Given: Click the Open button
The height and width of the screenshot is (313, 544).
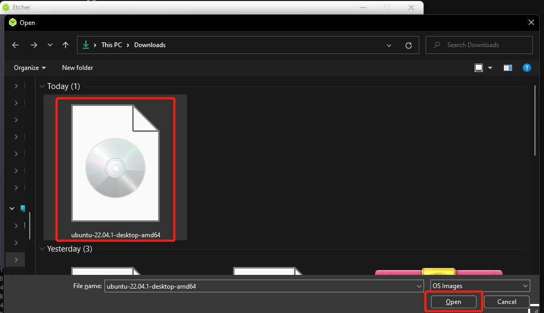Looking at the screenshot, I should pyautogui.click(x=453, y=302).
